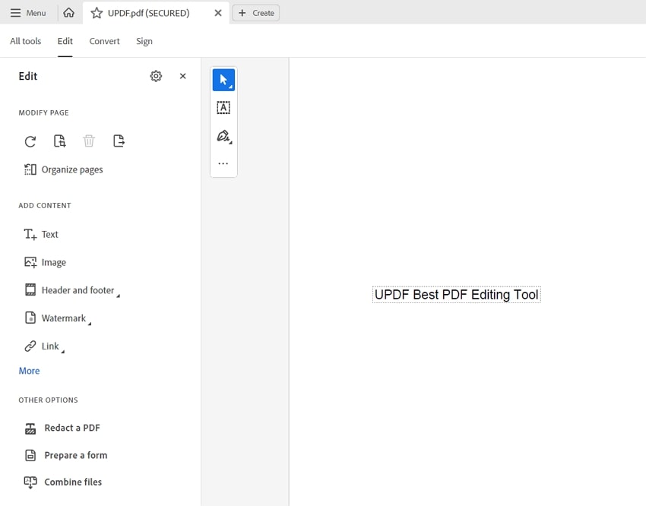This screenshot has height=506, width=646.
Task: Click the extract page icon
Action: [x=119, y=141]
